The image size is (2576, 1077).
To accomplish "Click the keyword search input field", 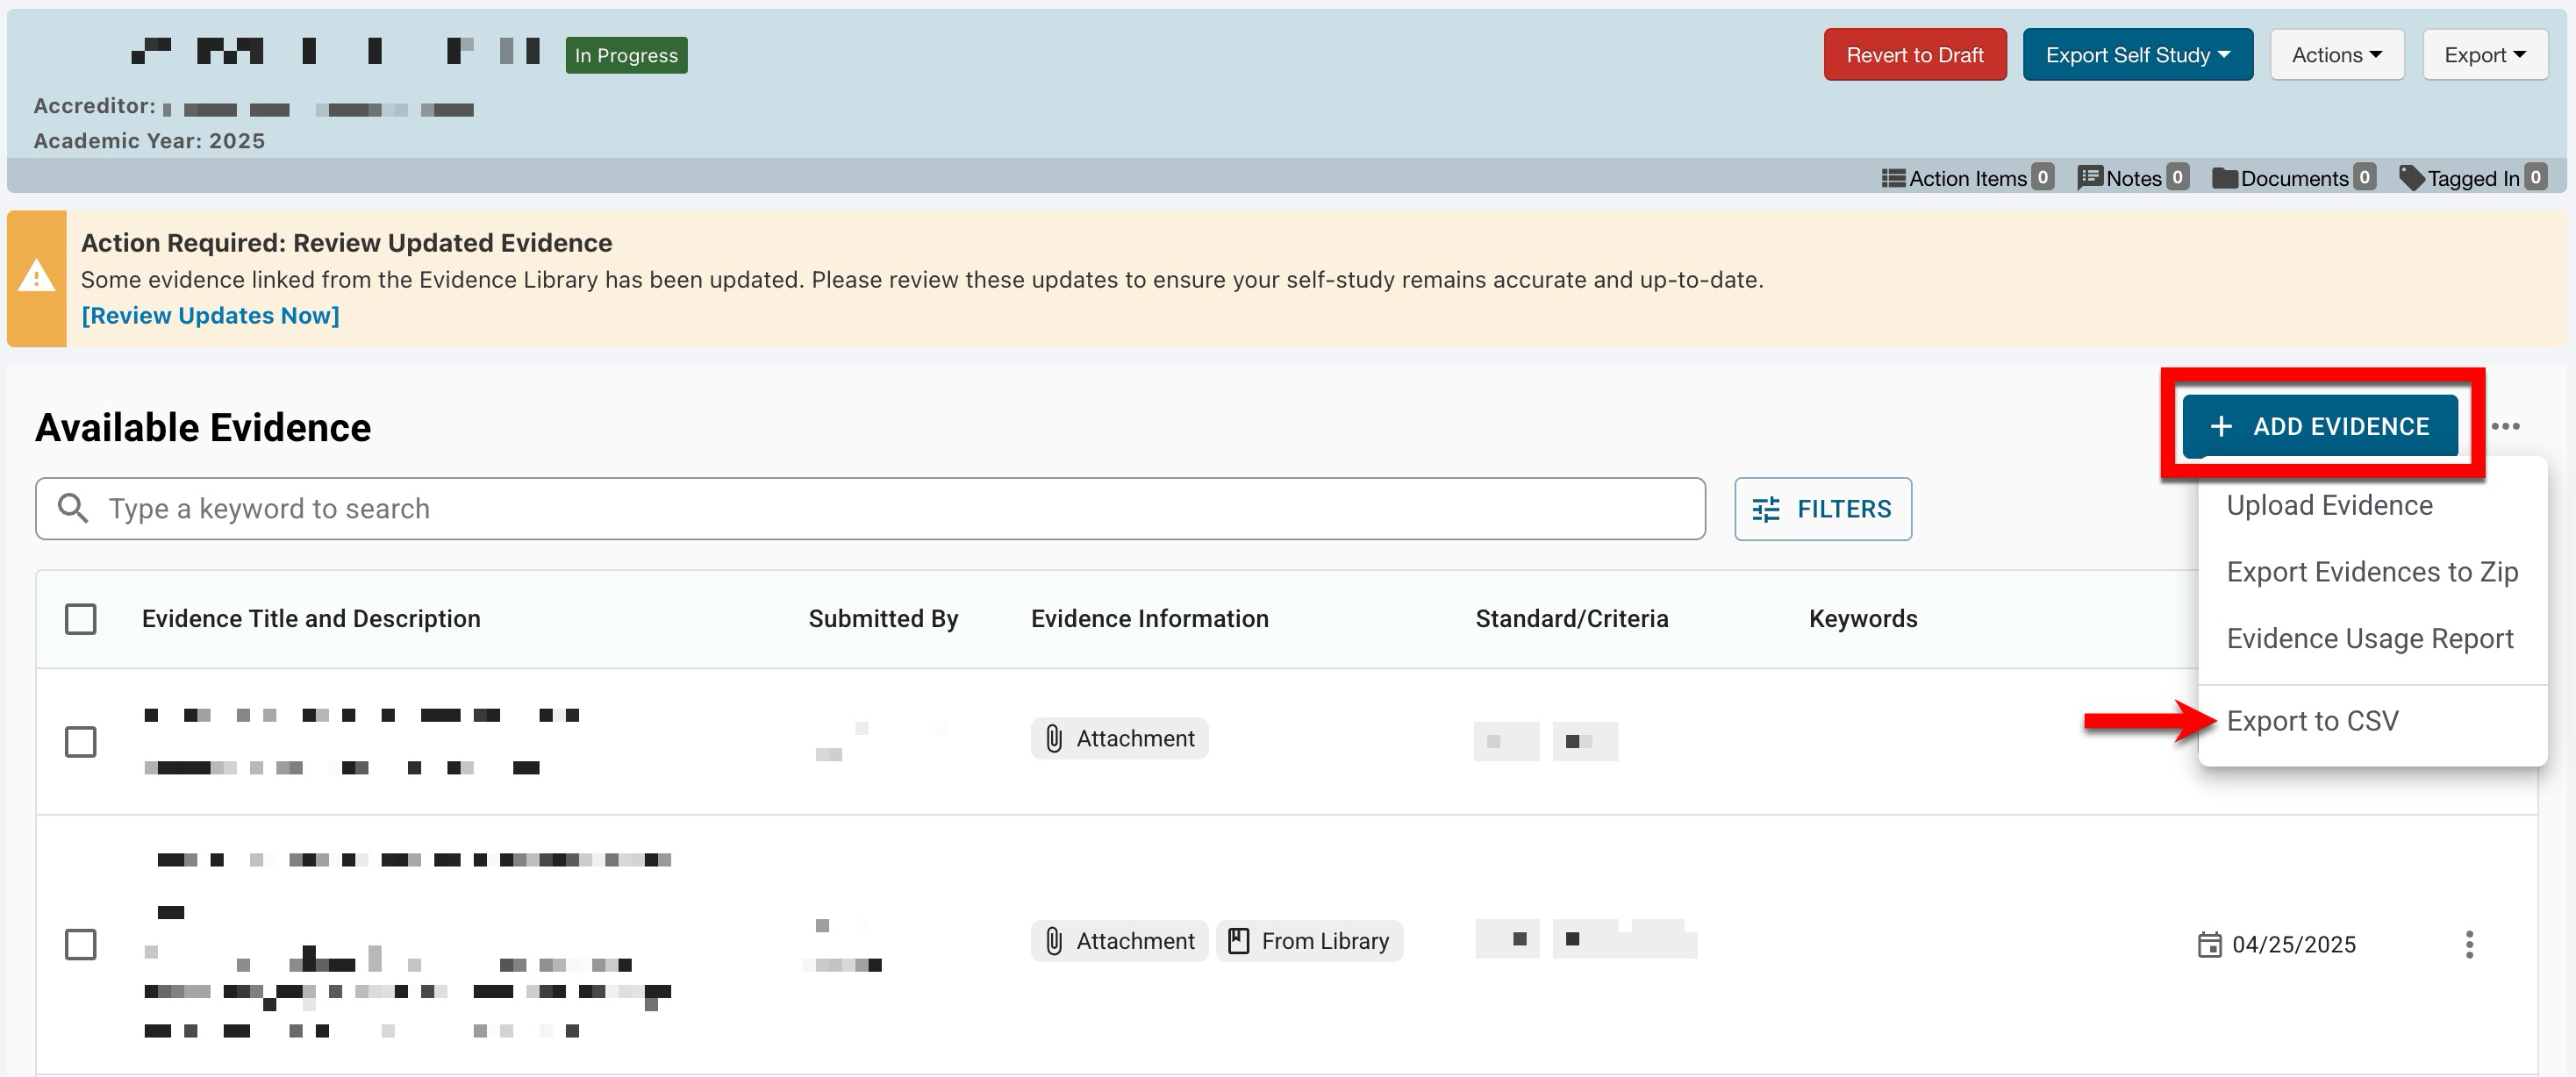I will click(x=870, y=509).
